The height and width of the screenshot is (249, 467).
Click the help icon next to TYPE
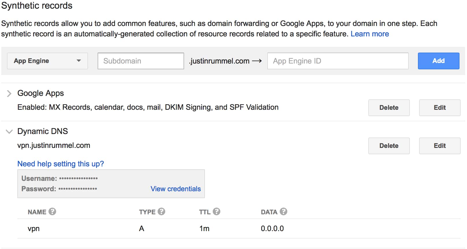161,212
